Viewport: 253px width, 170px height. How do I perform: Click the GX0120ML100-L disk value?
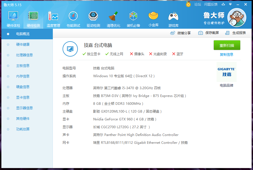127,111
